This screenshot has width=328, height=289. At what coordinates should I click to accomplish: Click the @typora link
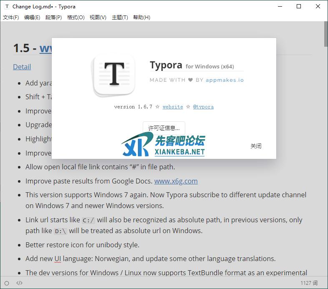[x=203, y=107]
